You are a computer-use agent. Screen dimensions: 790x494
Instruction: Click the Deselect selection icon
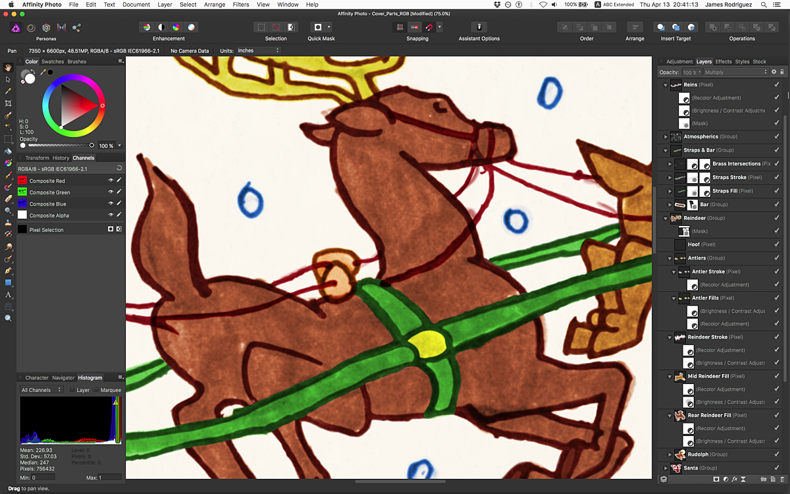click(276, 28)
